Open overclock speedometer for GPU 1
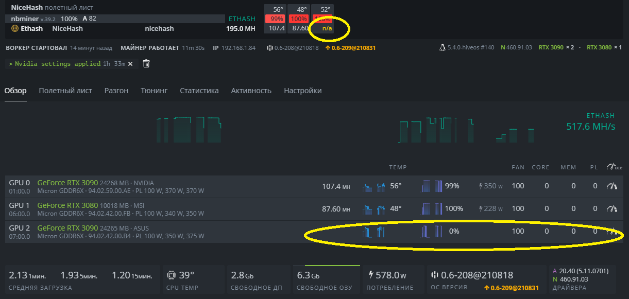The height and width of the screenshot is (299, 629). (611, 208)
